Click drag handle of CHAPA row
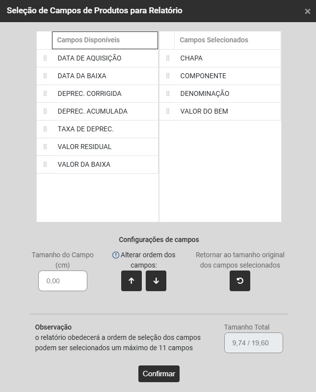316x392 pixels. (168, 58)
